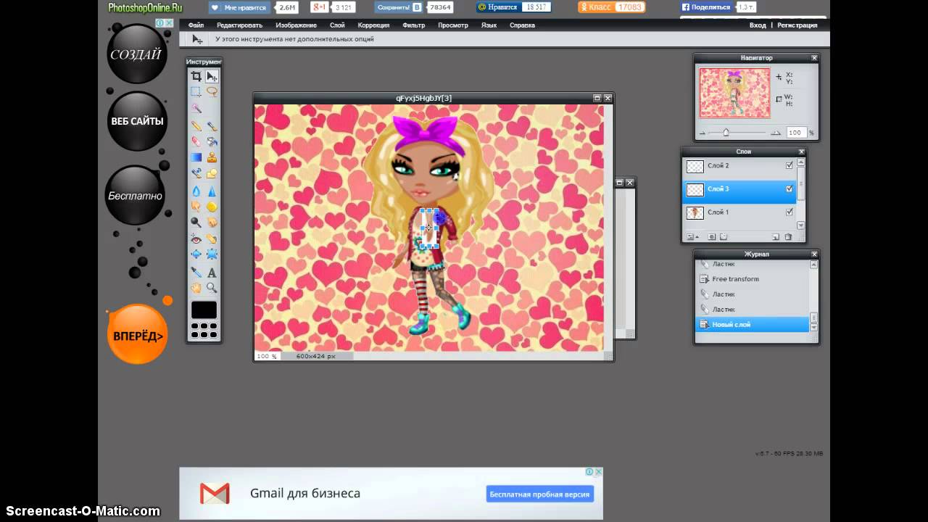Select the rectangular Marquee tool
Viewport: 928px width, 522px height.
(x=196, y=92)
